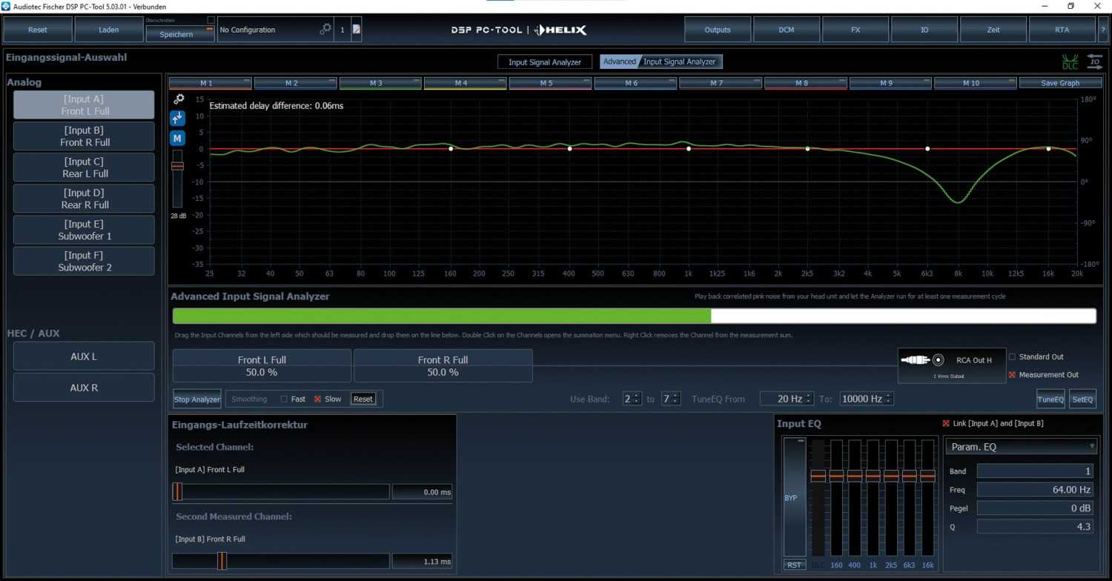Select Input C Rear L Full
Image resolution: width=1112 pixels, height=581 pixels.
point(84,167)
